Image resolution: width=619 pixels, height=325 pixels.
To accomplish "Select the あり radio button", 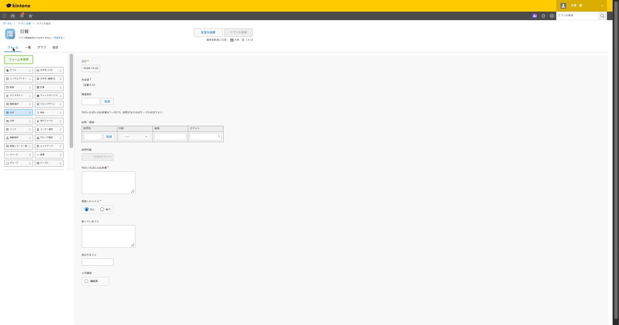I will pos(102,210).
